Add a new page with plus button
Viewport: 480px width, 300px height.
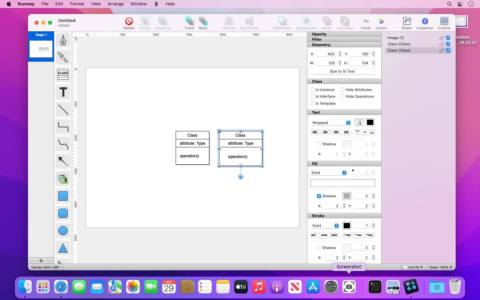click(41, 261)
